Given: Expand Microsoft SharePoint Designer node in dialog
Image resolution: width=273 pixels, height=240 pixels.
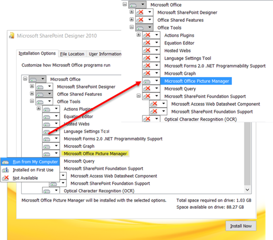Looking at the screenshot, I should [32, 86].
